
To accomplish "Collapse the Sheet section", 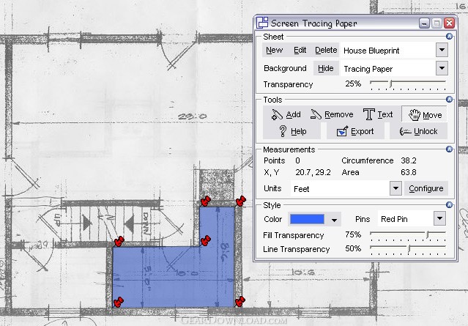I will click(449, 37).
